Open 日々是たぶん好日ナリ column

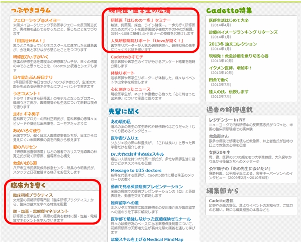tap(33, 77)
